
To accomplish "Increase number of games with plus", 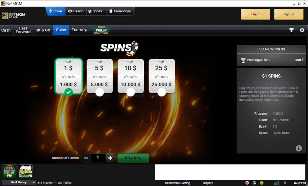I will tap(110, 158).
